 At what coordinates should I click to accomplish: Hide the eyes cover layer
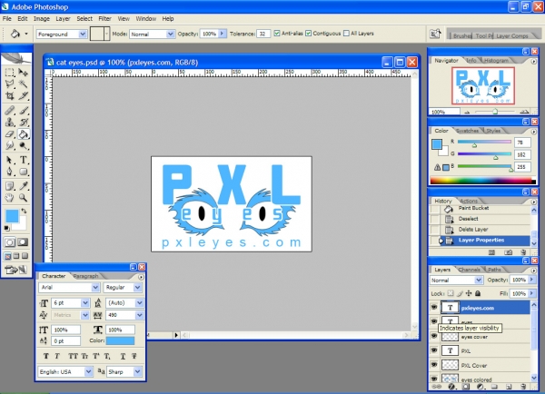click(434, 336)
